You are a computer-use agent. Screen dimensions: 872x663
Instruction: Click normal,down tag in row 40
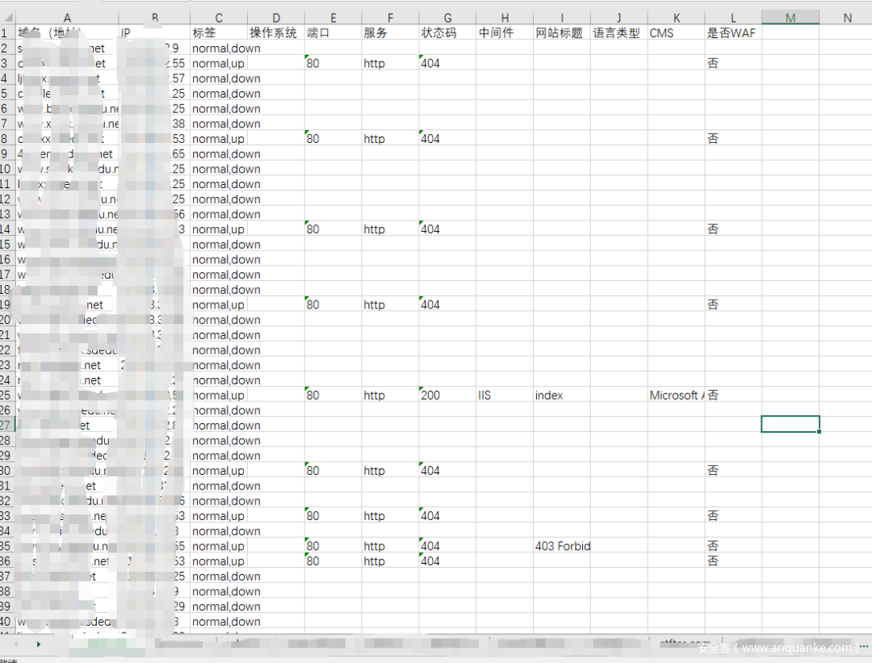click(226, 621)
